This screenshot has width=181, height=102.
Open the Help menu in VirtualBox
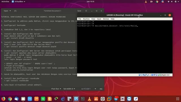pos(113,19)
